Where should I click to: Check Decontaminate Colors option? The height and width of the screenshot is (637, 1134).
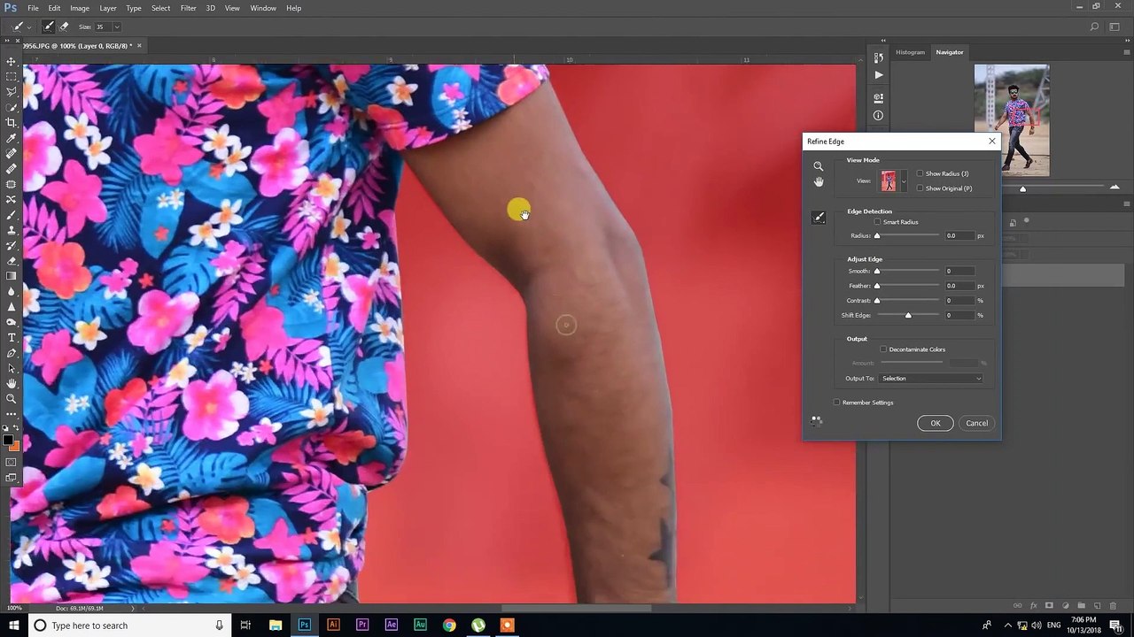click(883, 349)
